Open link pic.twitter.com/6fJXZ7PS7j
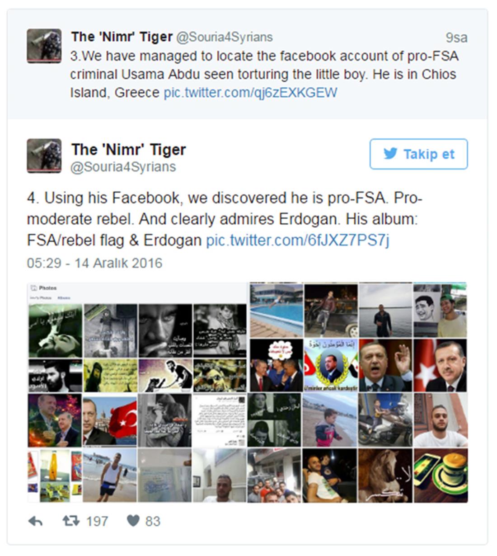The height and width of the screenshot is (556, 497). (298, 240)
